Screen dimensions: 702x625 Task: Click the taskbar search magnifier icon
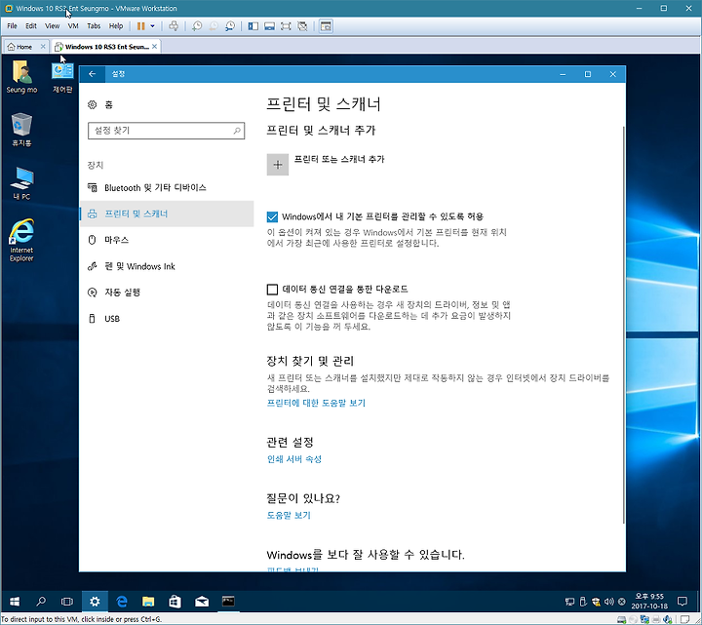click(41, 602)
